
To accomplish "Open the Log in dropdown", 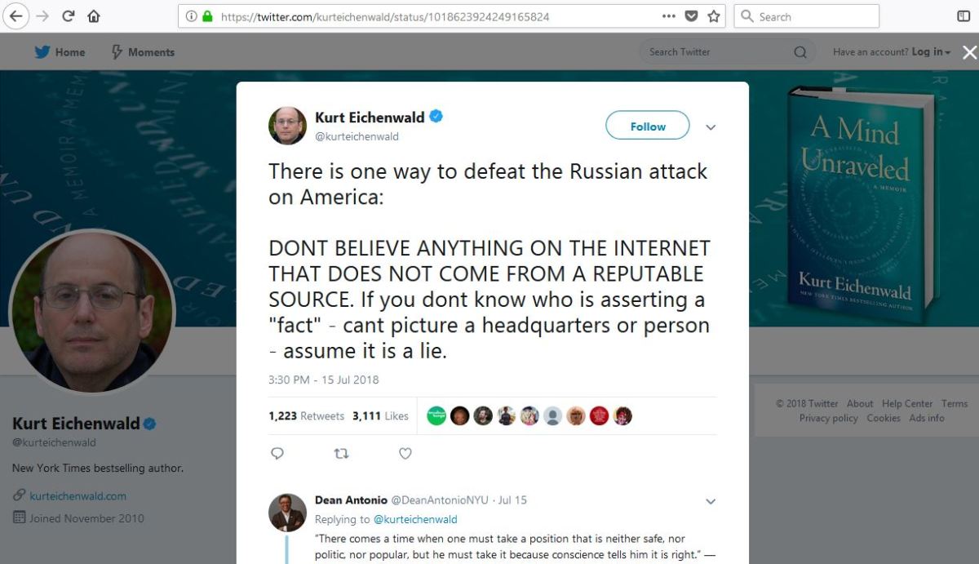I will point(931,52).
